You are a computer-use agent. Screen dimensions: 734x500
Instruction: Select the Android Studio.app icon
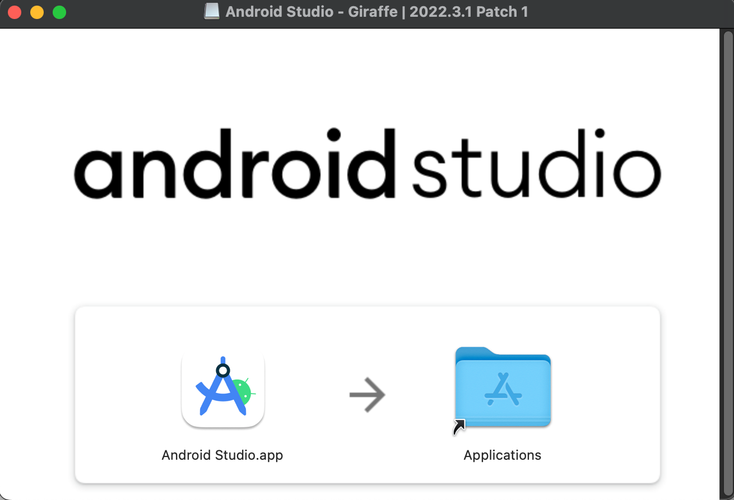[x=223, y=389]
